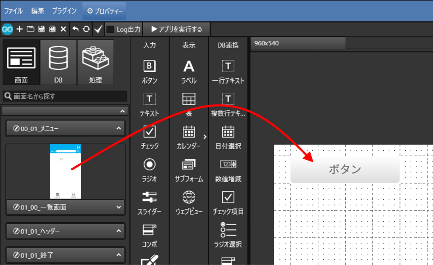Image resolution: width=433 pixels, height=265 pixels.
Task: Switch to the DB panel tab
Action: 58,62
